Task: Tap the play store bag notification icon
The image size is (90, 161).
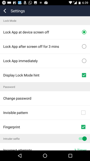Action: (46, 3)
